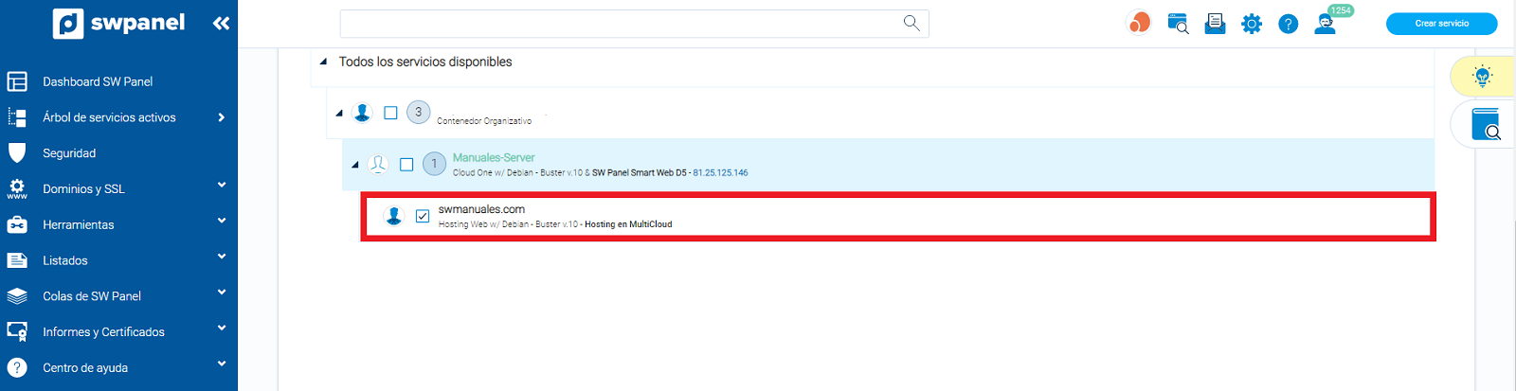Click the orange circle icon in top bar
Viewport: 1516px width, 391px height.
tap(1139, 23)
